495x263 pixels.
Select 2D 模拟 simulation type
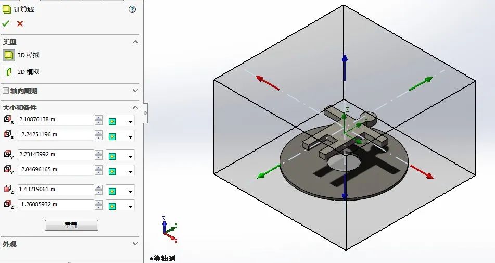(x=9, y=72)
